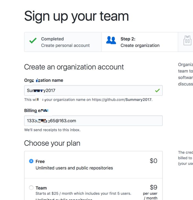Click the grayed step 3 jersey icon
The image size is (193, 200).
coord(187,41)
